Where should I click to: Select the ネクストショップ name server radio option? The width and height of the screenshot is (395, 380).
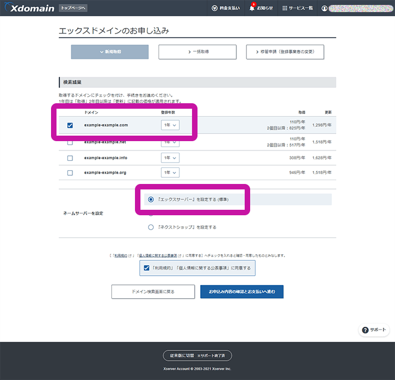(151, 227)
